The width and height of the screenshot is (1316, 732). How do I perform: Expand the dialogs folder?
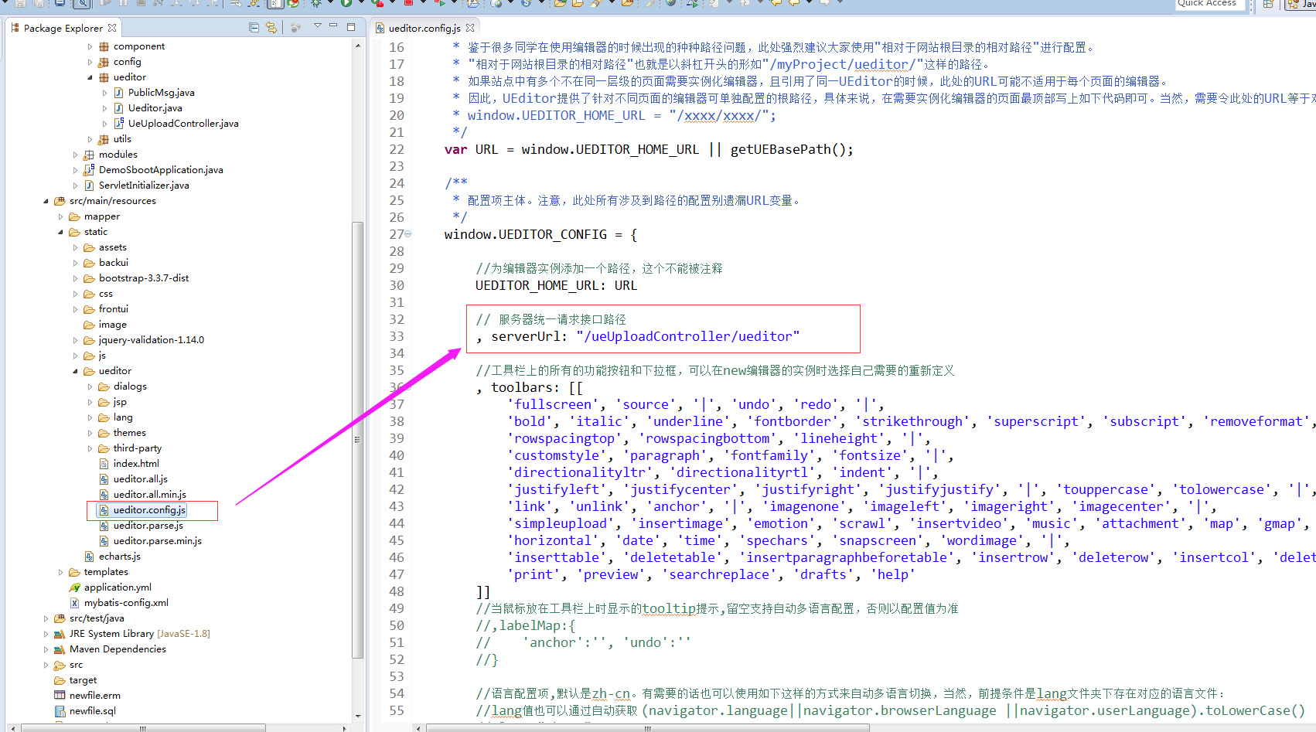click(x=90, y=386)
